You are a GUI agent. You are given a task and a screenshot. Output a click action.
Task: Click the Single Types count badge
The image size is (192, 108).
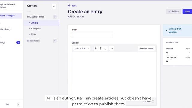(55, 41)
